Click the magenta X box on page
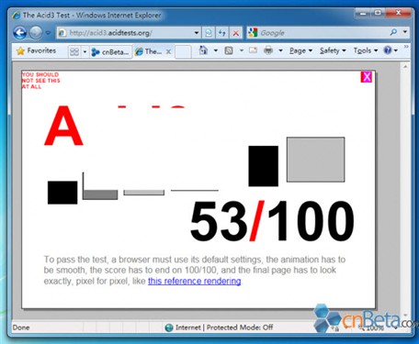This screenshot has height=344, width=419. 367,77
